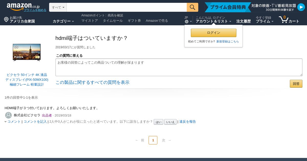Click the yellow ログイン button
This screenshot has width=307, height=161.
[x=214, y=33]
